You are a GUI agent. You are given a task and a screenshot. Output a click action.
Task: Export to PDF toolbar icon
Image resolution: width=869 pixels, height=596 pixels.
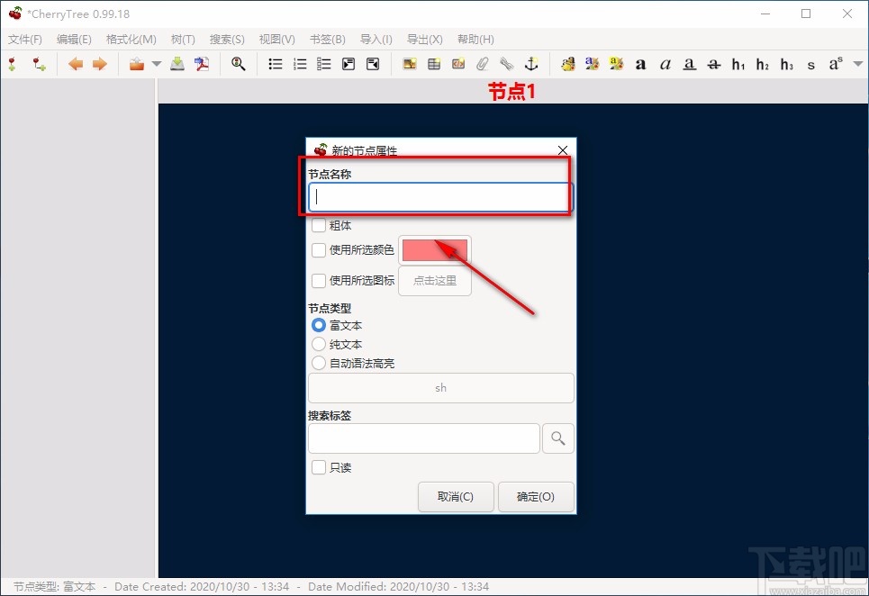pos(202,64)
